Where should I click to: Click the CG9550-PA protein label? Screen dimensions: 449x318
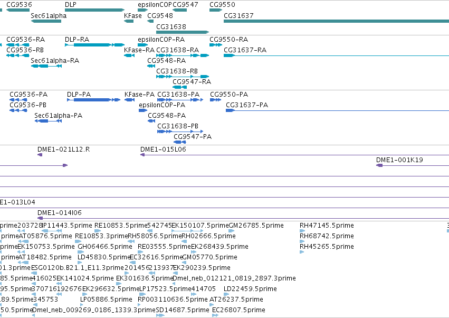229,95
